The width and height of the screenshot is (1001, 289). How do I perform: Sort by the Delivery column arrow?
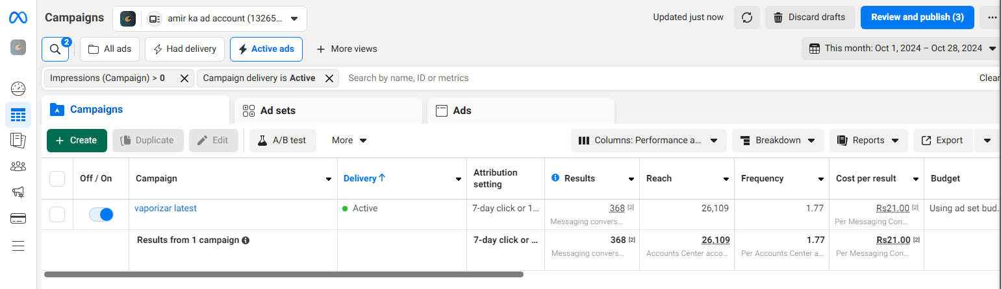click(382, 178)
